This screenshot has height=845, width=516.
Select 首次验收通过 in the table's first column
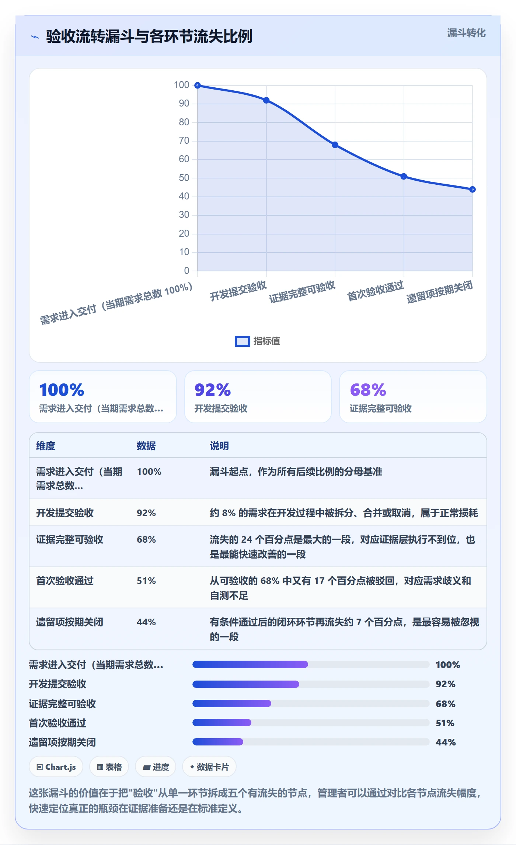point(65,581)
